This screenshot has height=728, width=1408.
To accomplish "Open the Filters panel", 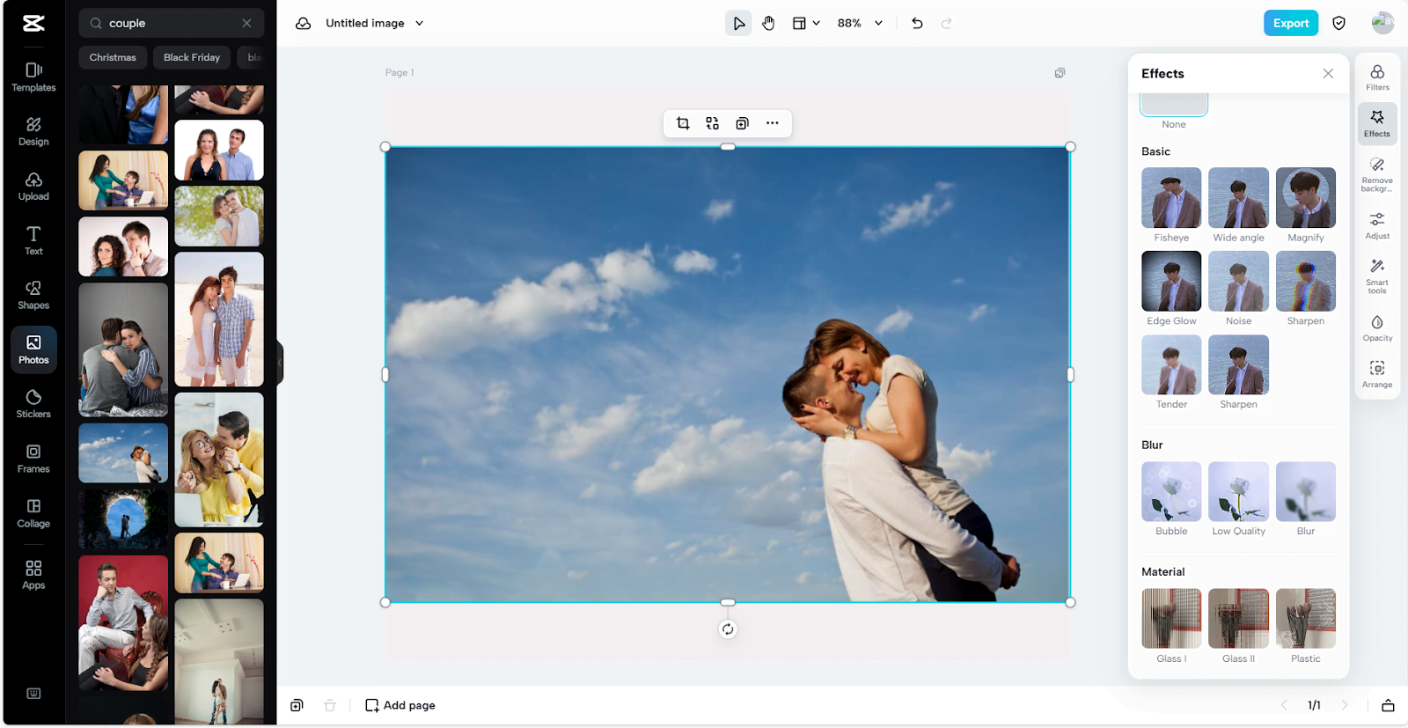I will click(1376, 77).
